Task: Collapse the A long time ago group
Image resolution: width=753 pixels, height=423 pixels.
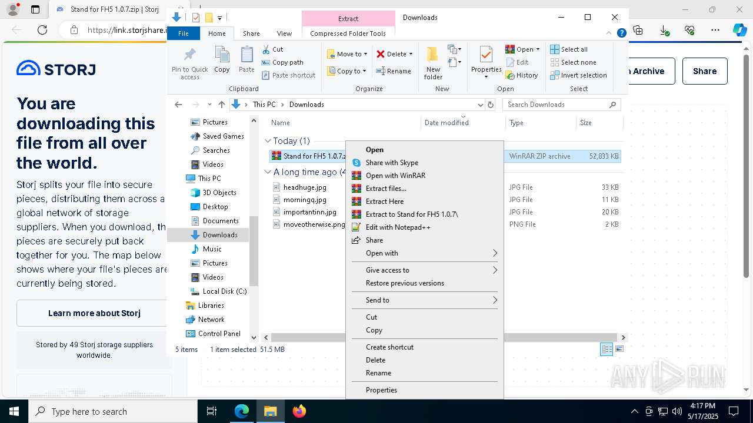Action: 268,172
